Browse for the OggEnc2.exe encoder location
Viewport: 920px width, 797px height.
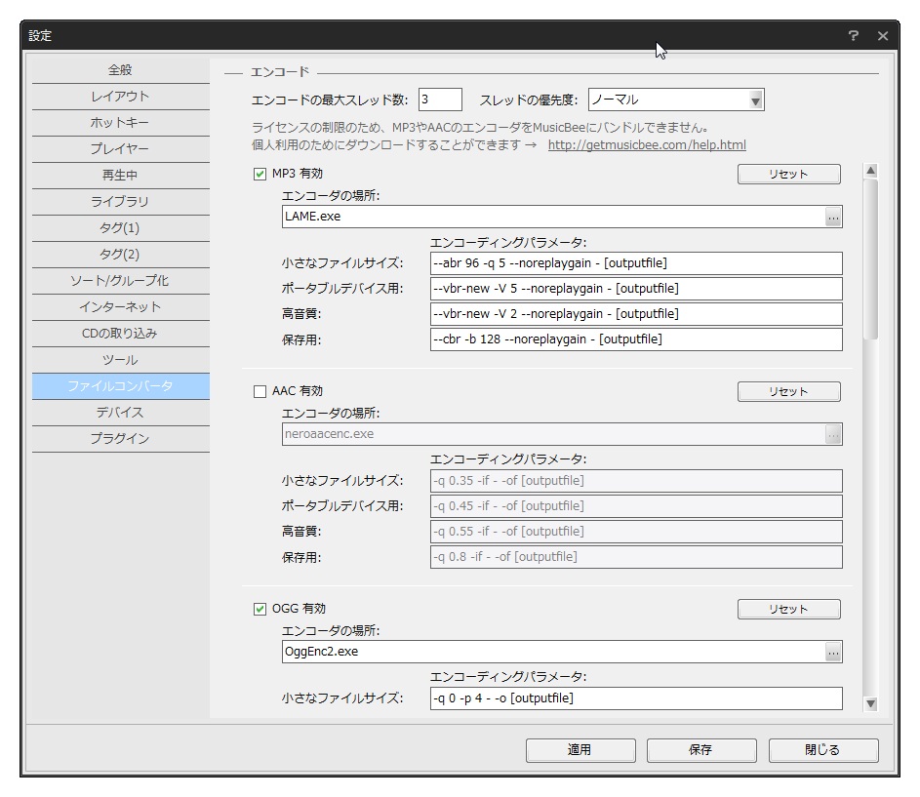pyautogui.click(x=832, y=652)
